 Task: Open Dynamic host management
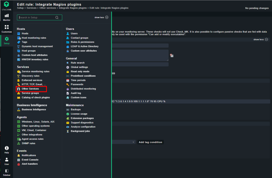(x=37, y=46)
